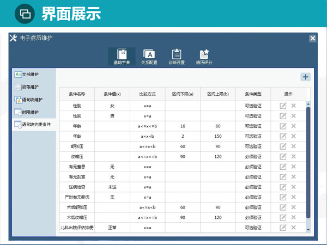This screenshot has width=327, height=245.
Task: Select the 产时有无撕伤 name cell
Action: click(77, 197)
